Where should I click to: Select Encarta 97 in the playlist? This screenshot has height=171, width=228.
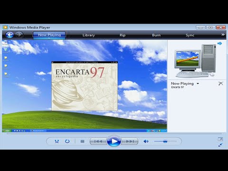pyautogui.click(x=178, y=87)
